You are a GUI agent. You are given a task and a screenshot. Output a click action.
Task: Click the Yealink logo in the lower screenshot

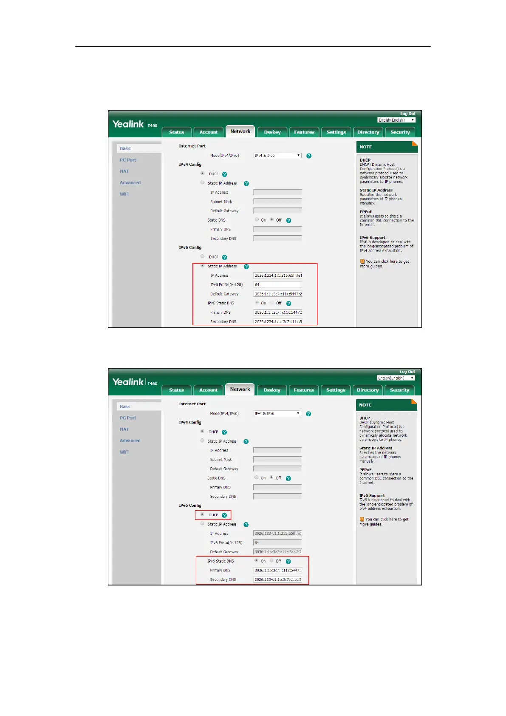(128, 382)
